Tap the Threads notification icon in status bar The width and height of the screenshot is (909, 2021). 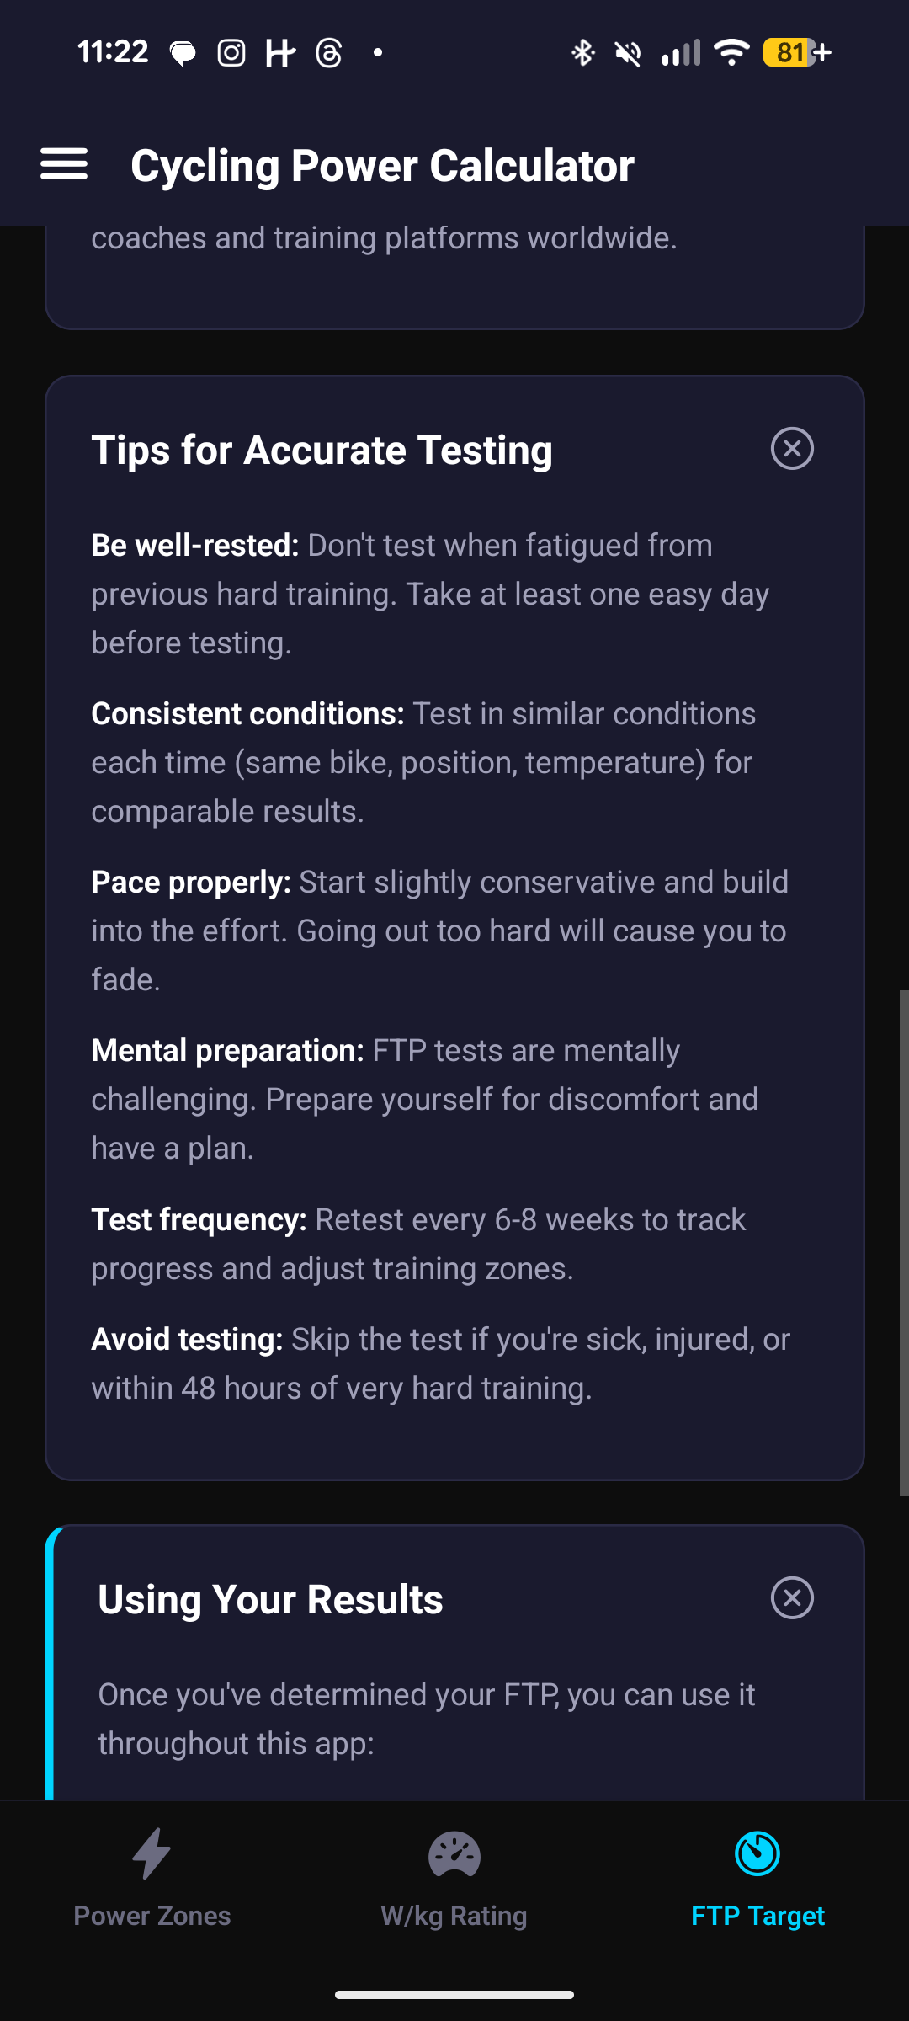tap(329, 53)
